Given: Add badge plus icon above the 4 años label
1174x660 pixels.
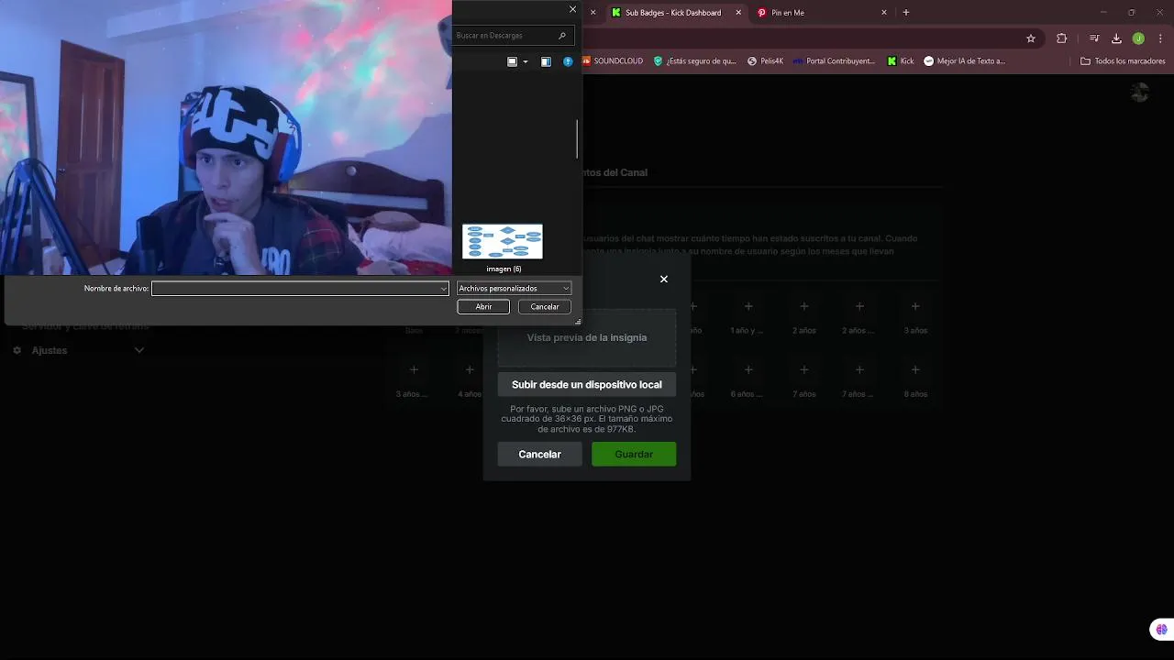Looking at the screenshot, I should [x=470, y=370].
